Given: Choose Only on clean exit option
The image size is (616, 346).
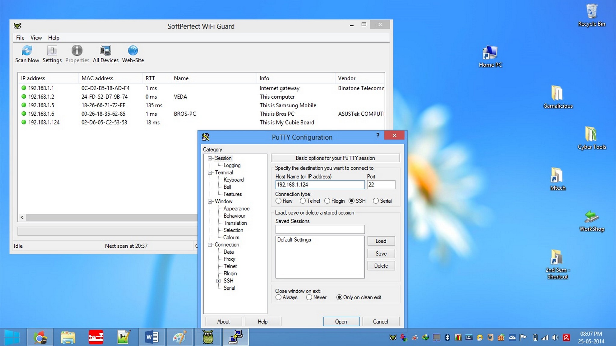Looking at the screenshot, I should tap(339, 297).
